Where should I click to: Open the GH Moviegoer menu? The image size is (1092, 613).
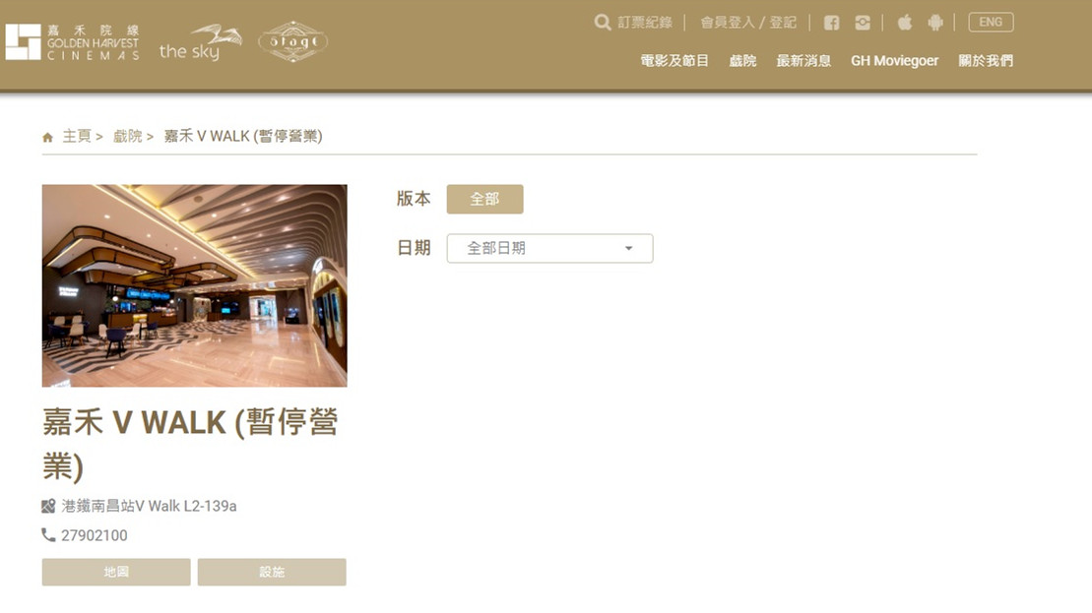point(894,61)
